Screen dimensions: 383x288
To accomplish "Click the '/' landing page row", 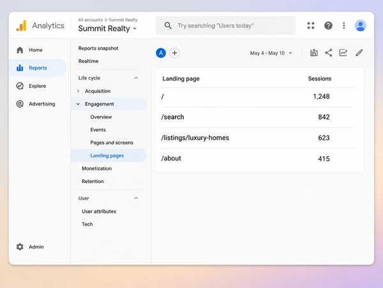I will pyautogui.click(x=258, y=97).
